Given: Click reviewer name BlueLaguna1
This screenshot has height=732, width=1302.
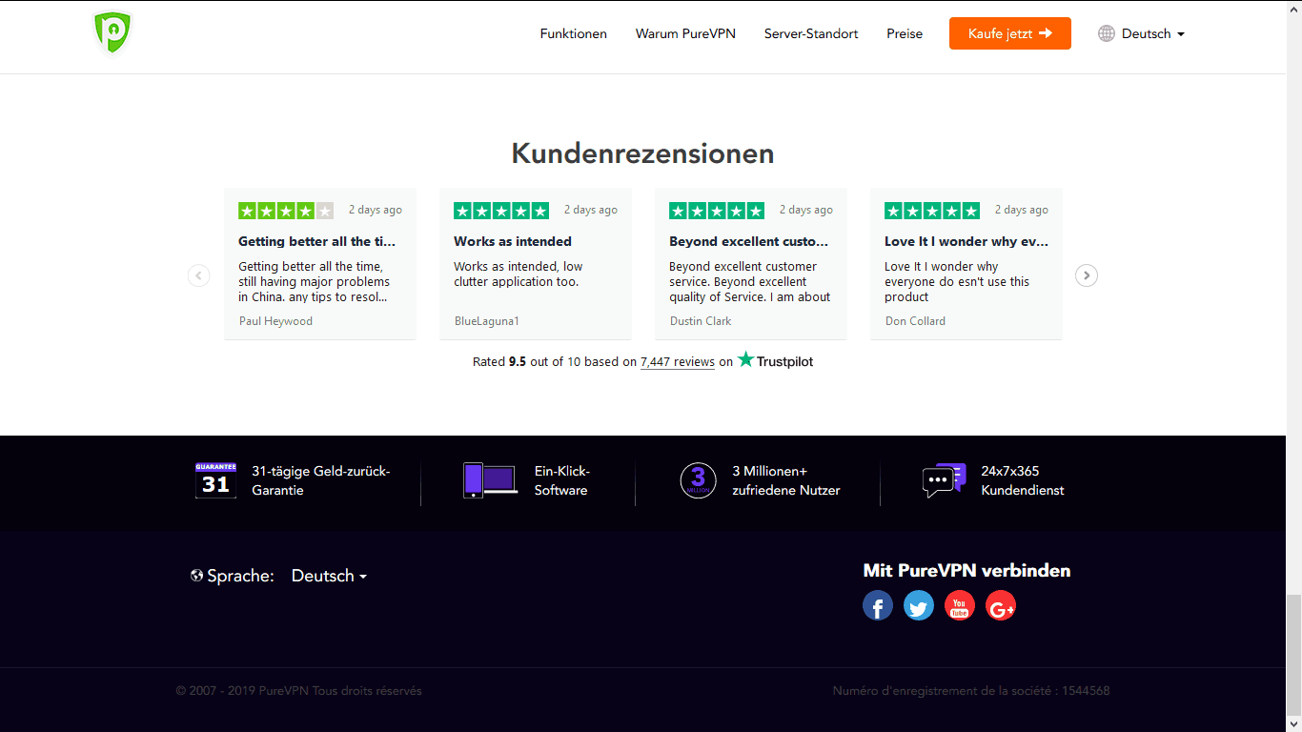Looking at the screenshot, I should 487,321.
